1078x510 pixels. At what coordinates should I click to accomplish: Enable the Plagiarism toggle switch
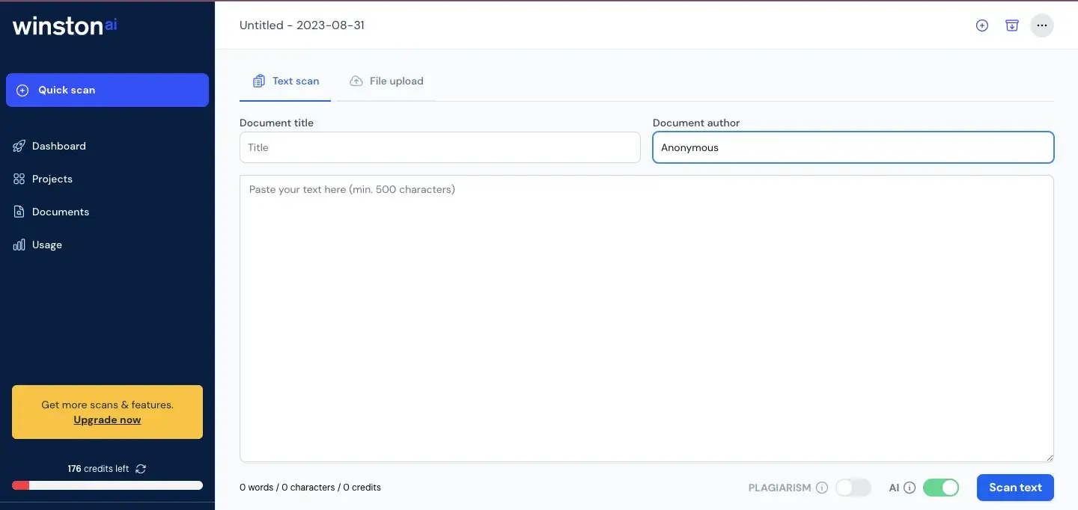pyautogui.click(x=853, y=488)
